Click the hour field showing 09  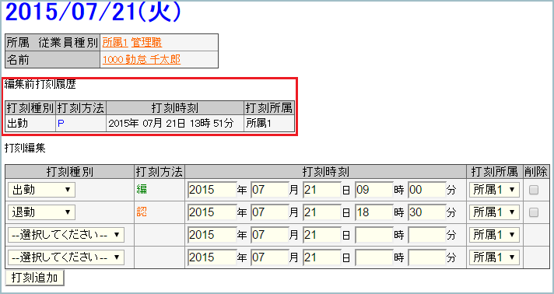[x=373, y=190]
